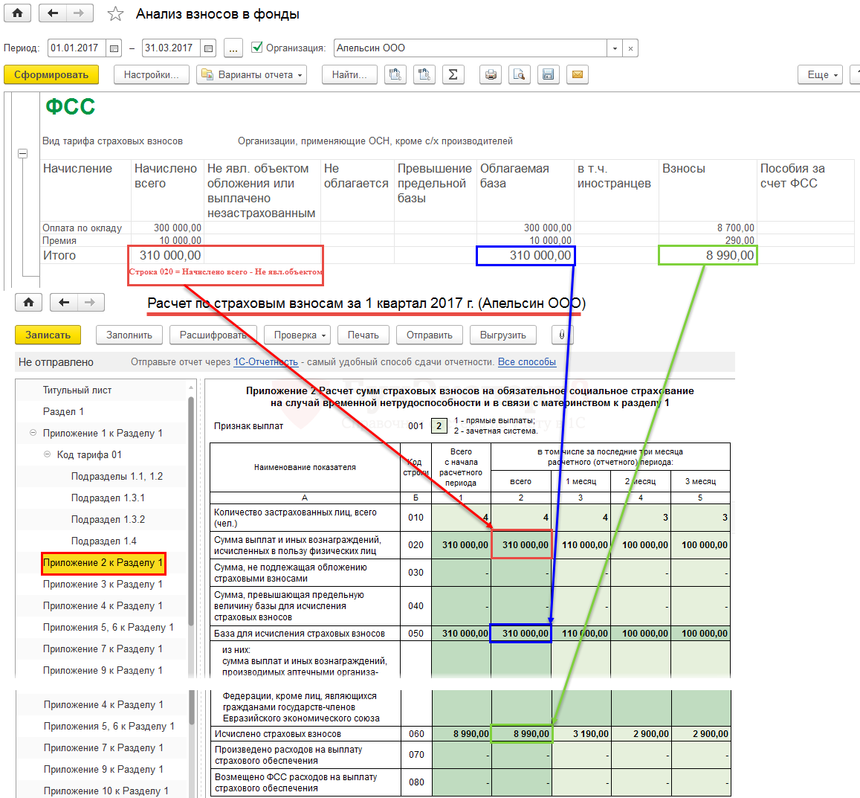The image size is (860, 798).
Task: Collapse the ФСС report group toggle
Action: (x=22, y=153)
